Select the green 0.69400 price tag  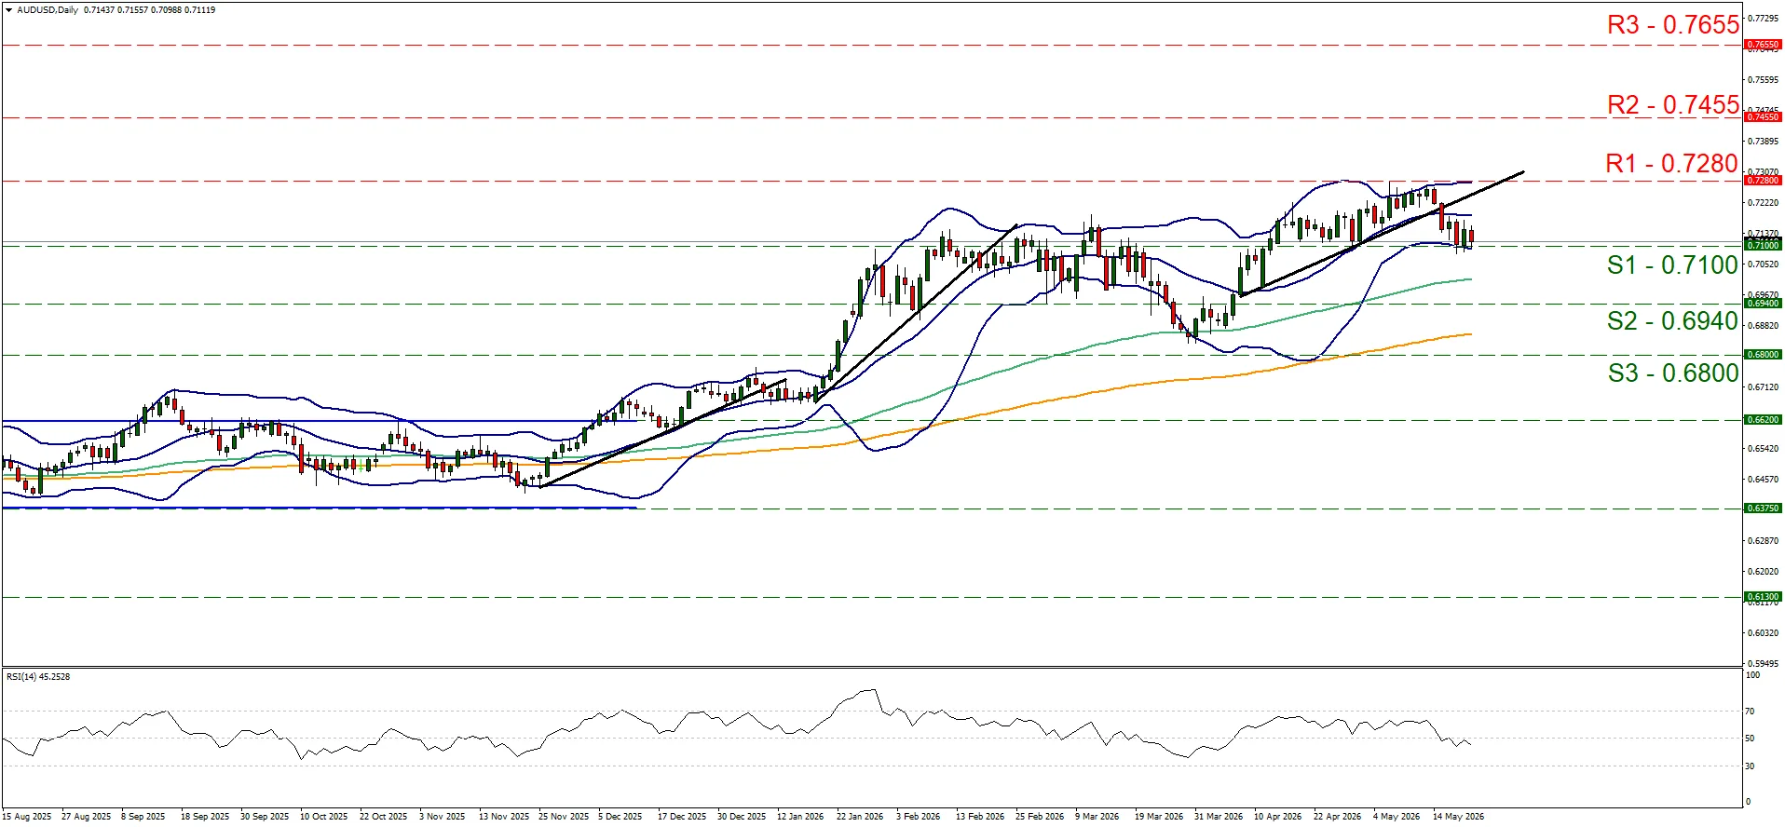[1763, 304]
